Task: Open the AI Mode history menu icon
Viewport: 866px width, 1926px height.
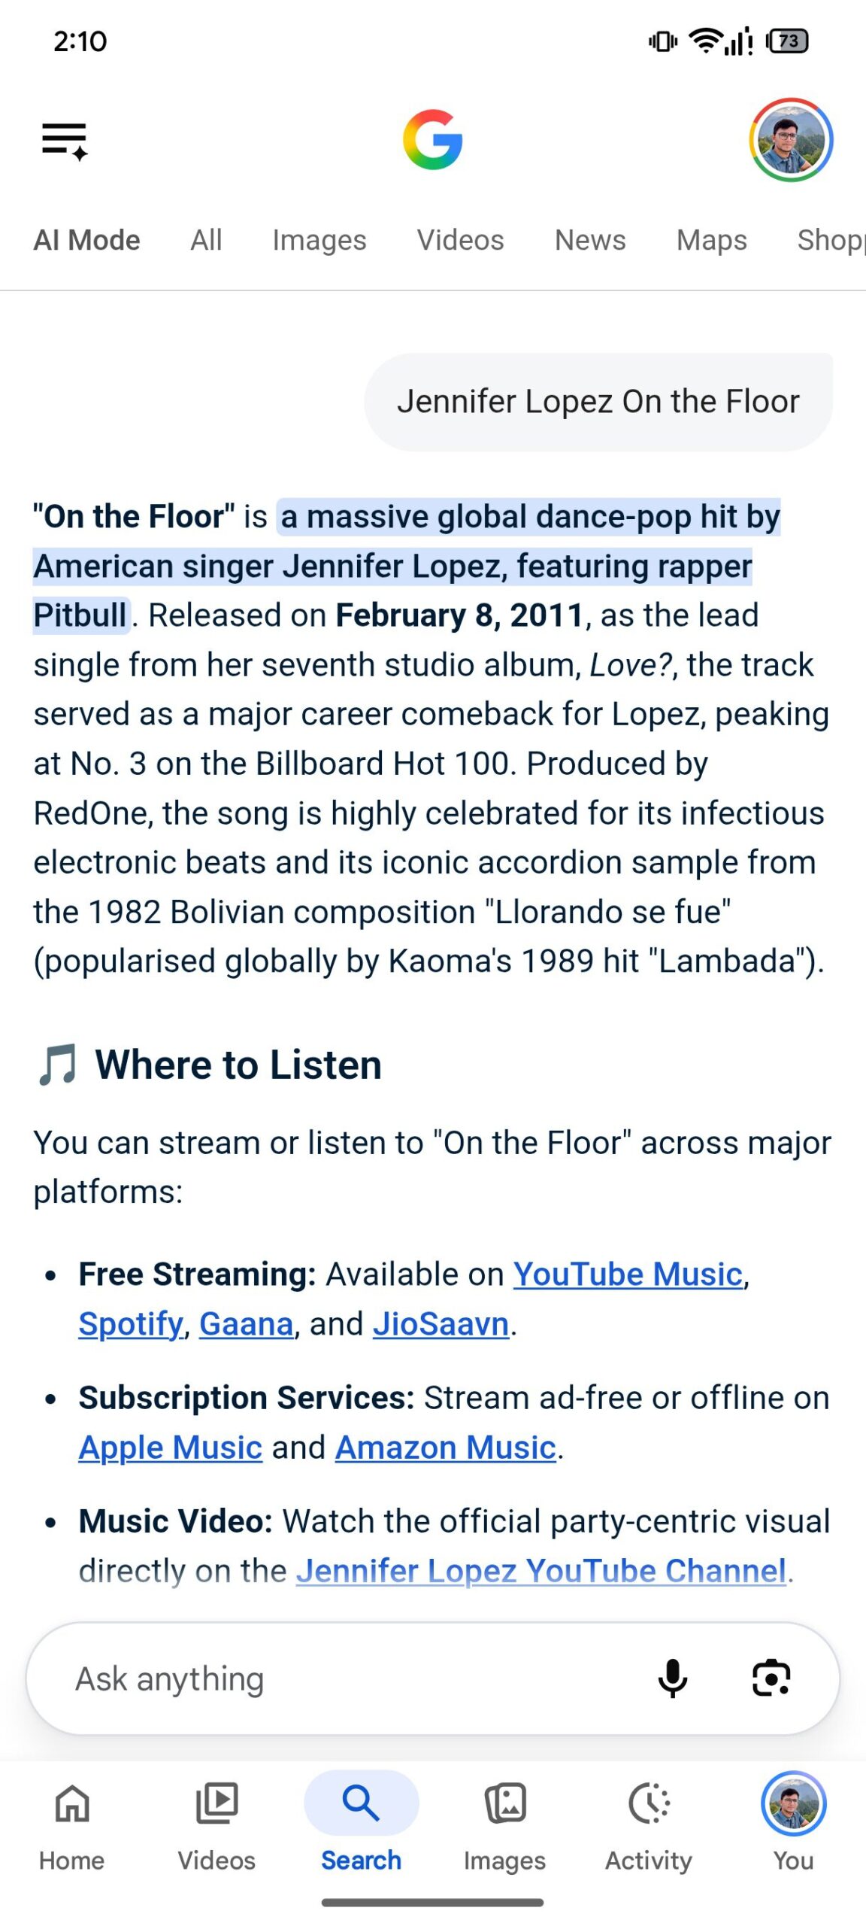Action: pyautogui.click(x=65, y=141)
